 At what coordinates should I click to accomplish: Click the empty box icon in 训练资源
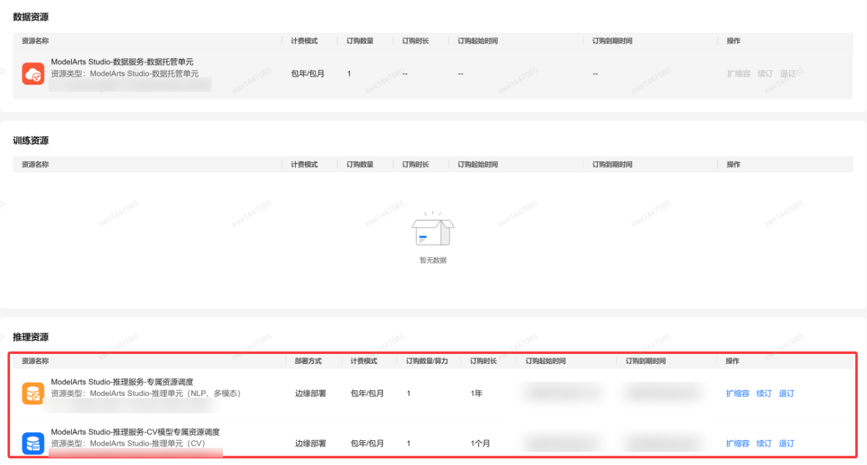click(433, 230)
